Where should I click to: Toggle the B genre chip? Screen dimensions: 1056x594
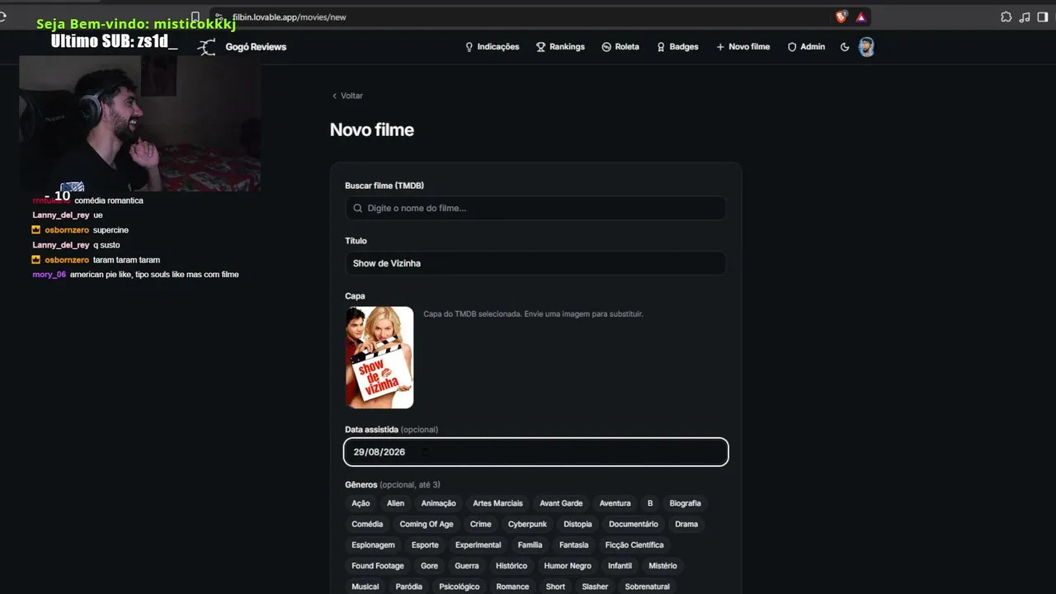click(x=650, y=503)
